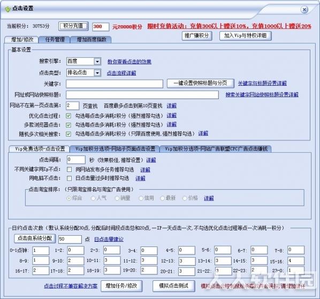Toggle the 优化点击过程 checkbox
This screenshot has height=299, width=320.
68,116
